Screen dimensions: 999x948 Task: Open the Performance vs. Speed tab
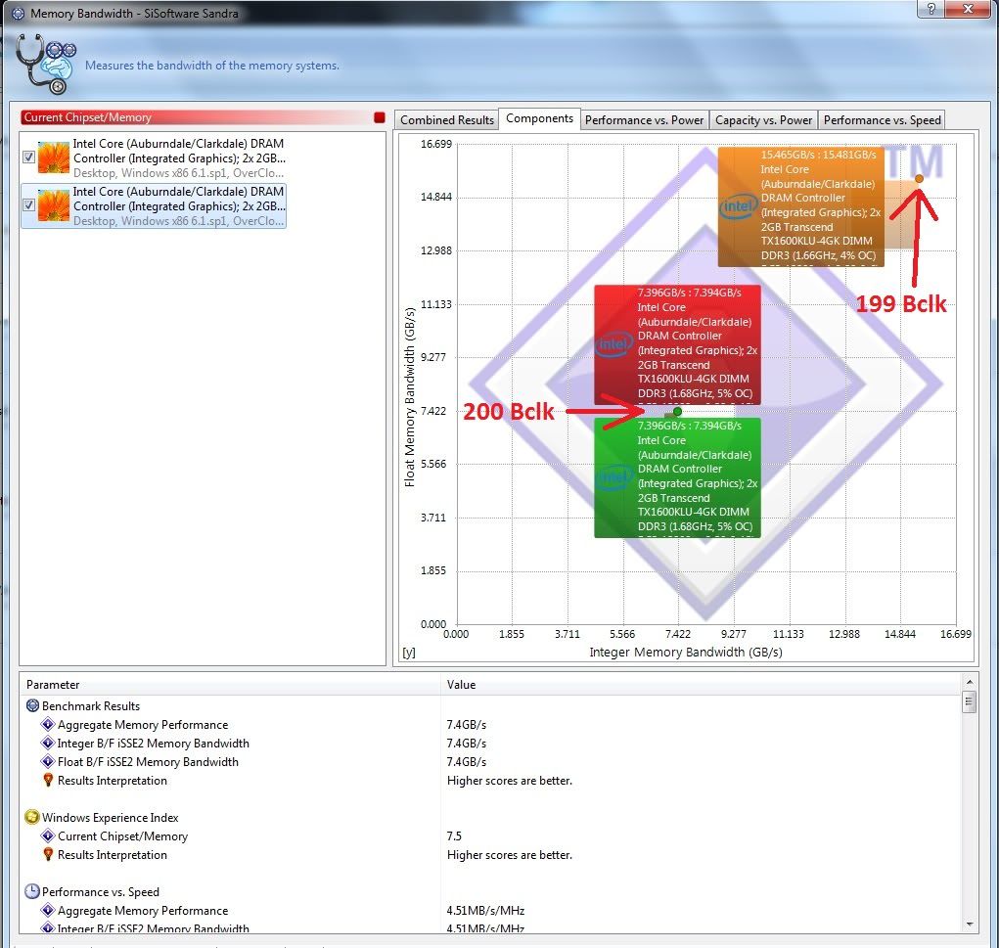tap(882, 119)
